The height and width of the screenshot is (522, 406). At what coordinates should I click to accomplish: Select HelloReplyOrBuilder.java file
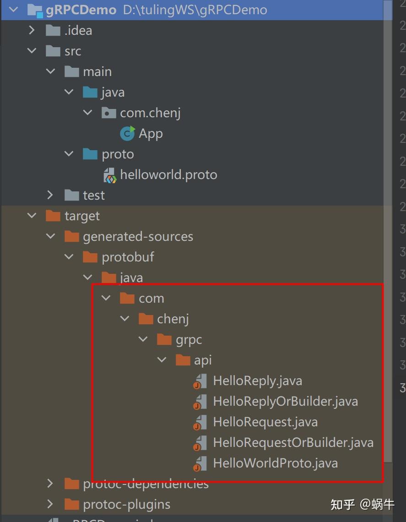click(285, 401)
